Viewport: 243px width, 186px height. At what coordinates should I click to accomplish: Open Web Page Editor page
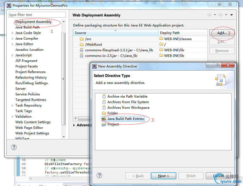tap(29, 127)
